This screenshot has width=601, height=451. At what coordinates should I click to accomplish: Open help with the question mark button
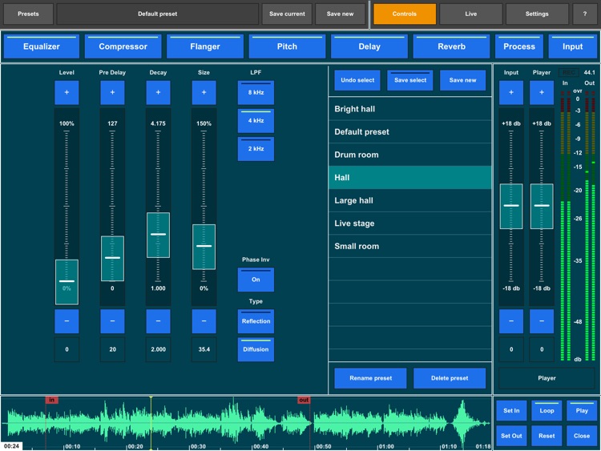pyautogui.click(x=585, y=14)
